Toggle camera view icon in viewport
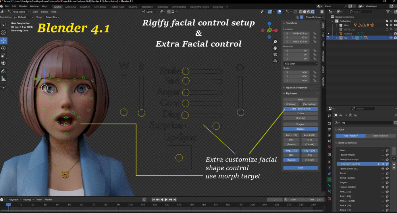The height and width of the screenshot is (213, 397). pyautogui.click(x=275, y=54)
